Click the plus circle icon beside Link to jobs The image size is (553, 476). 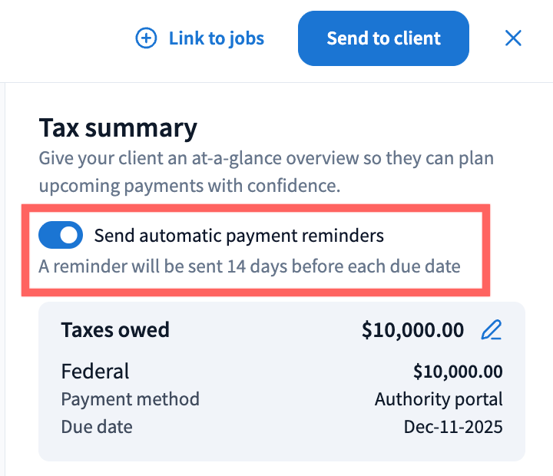[x=146, y=38]
